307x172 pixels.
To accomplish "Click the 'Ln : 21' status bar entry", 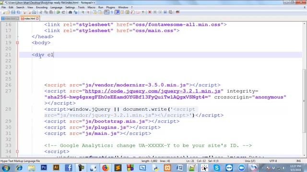I will tap(190, 161).
